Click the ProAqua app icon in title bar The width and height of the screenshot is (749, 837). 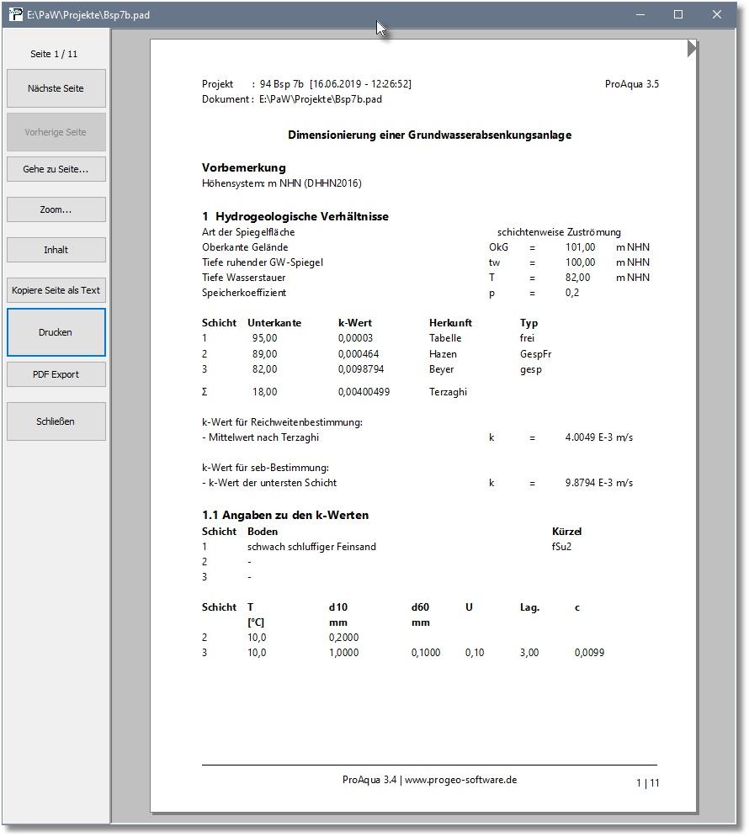pos(15,14)
